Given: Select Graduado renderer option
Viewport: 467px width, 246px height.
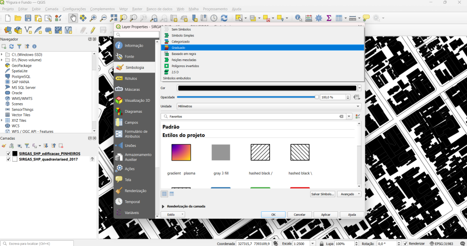Looking at the screenshot, I should coord(263,48).
